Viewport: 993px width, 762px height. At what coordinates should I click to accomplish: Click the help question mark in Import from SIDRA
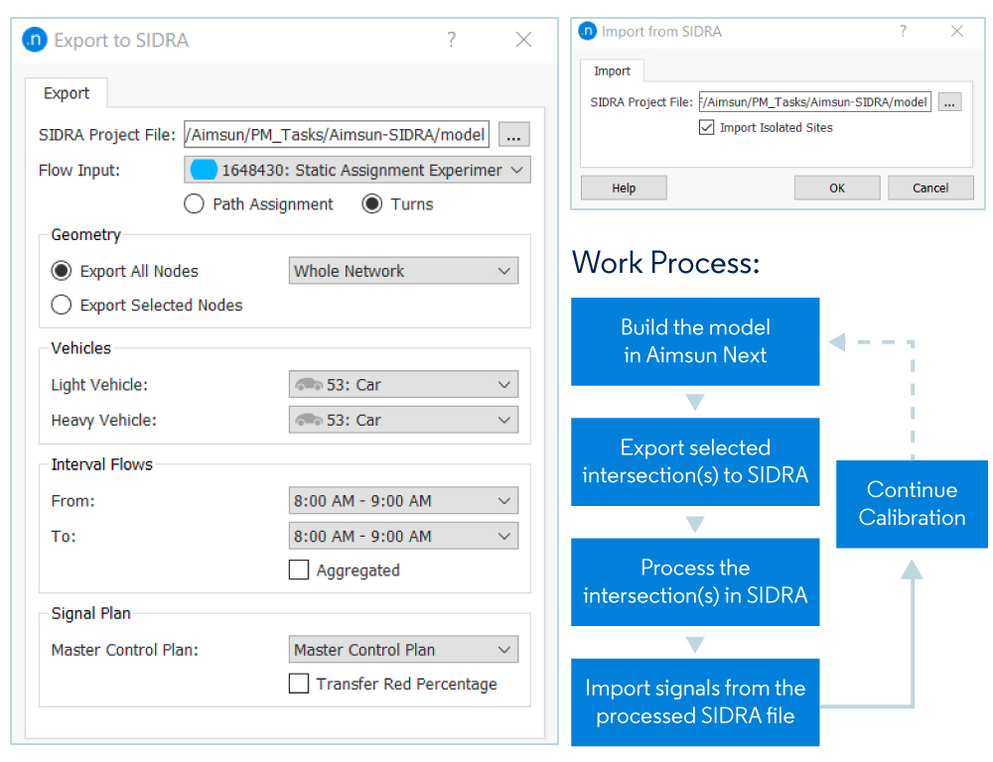point(903,31)
